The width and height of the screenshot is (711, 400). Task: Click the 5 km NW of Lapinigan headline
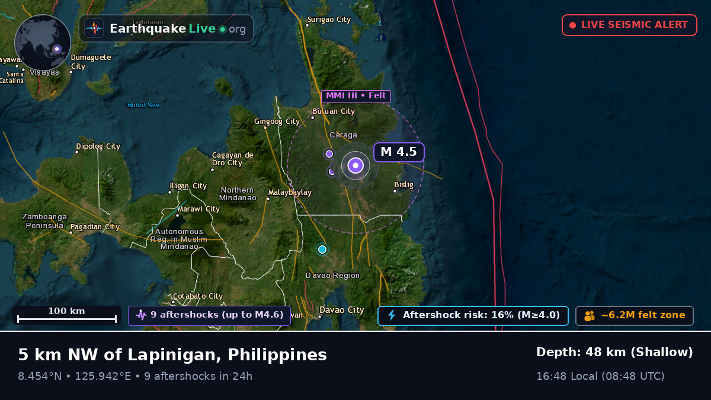[172, 355]
